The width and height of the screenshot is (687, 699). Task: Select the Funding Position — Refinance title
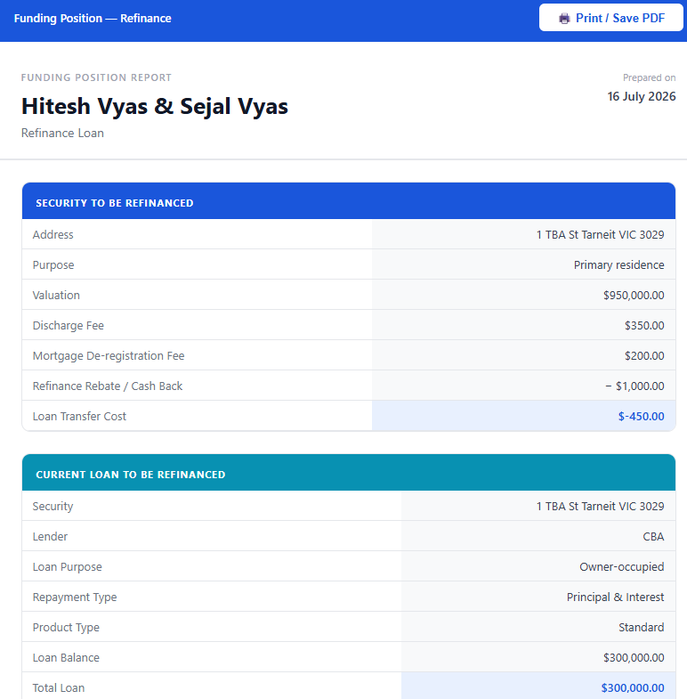pyautogui.click(x=93, y=19)
